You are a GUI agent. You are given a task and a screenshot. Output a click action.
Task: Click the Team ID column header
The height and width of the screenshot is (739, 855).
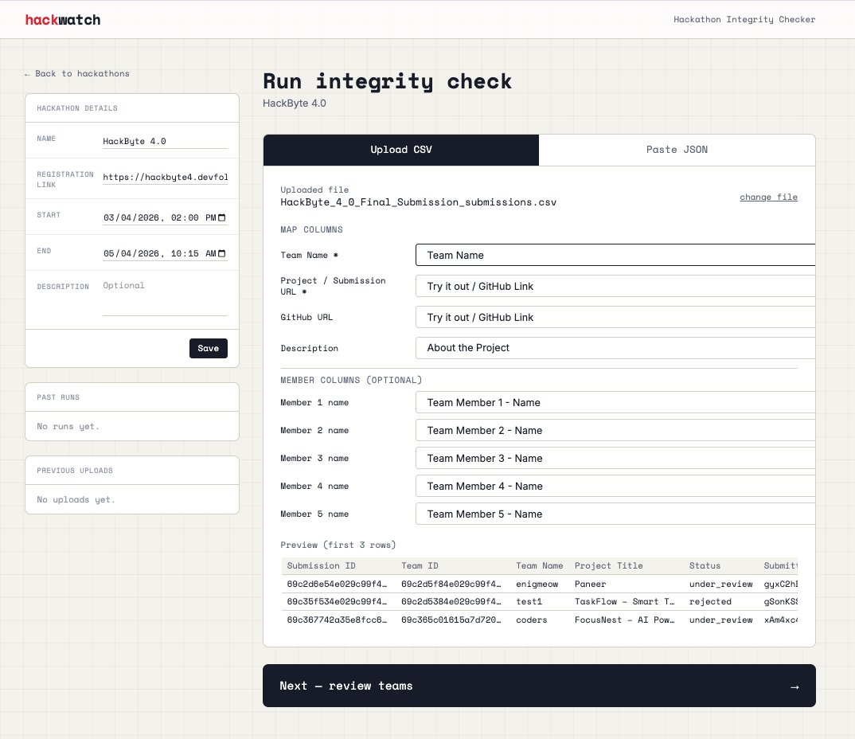420,566
